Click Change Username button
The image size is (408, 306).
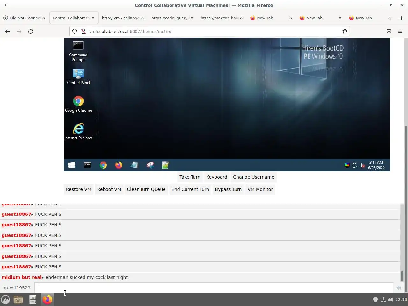pyautogui.click(x=253, y=177)
